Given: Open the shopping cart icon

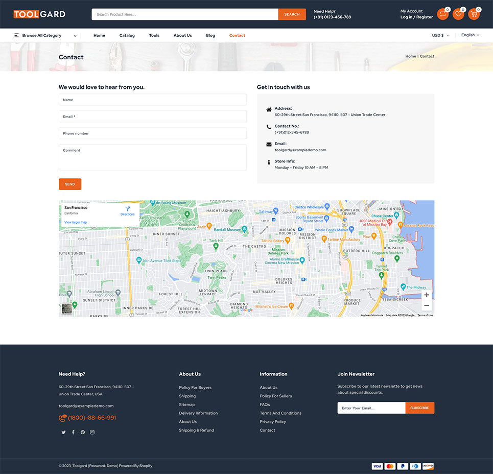Looking at the screenshot, I should (474, 14).
